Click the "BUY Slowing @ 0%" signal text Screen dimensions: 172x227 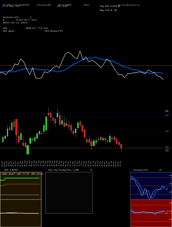click(x=54, y=31)
